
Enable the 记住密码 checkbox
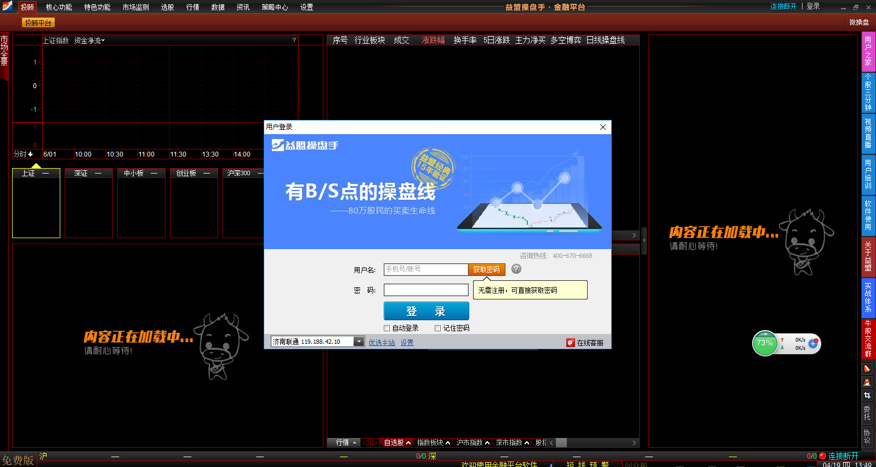click(x=437, y=328)
